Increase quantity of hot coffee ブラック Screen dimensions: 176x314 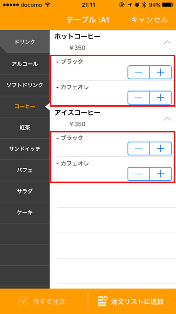coord(160,72)
